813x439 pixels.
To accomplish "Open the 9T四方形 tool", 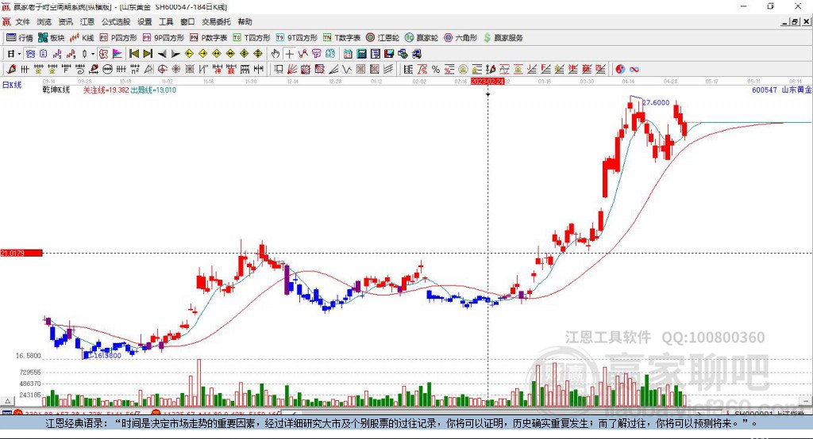I will [x=297, y=38].
